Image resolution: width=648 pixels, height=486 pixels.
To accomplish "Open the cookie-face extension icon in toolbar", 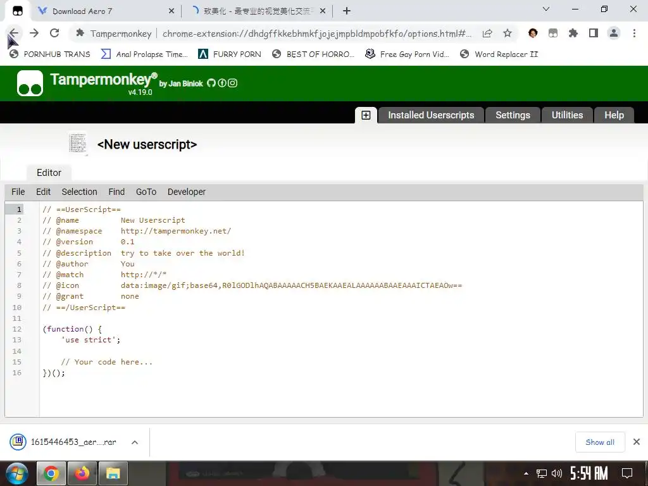I will click(x=533, y=33).
